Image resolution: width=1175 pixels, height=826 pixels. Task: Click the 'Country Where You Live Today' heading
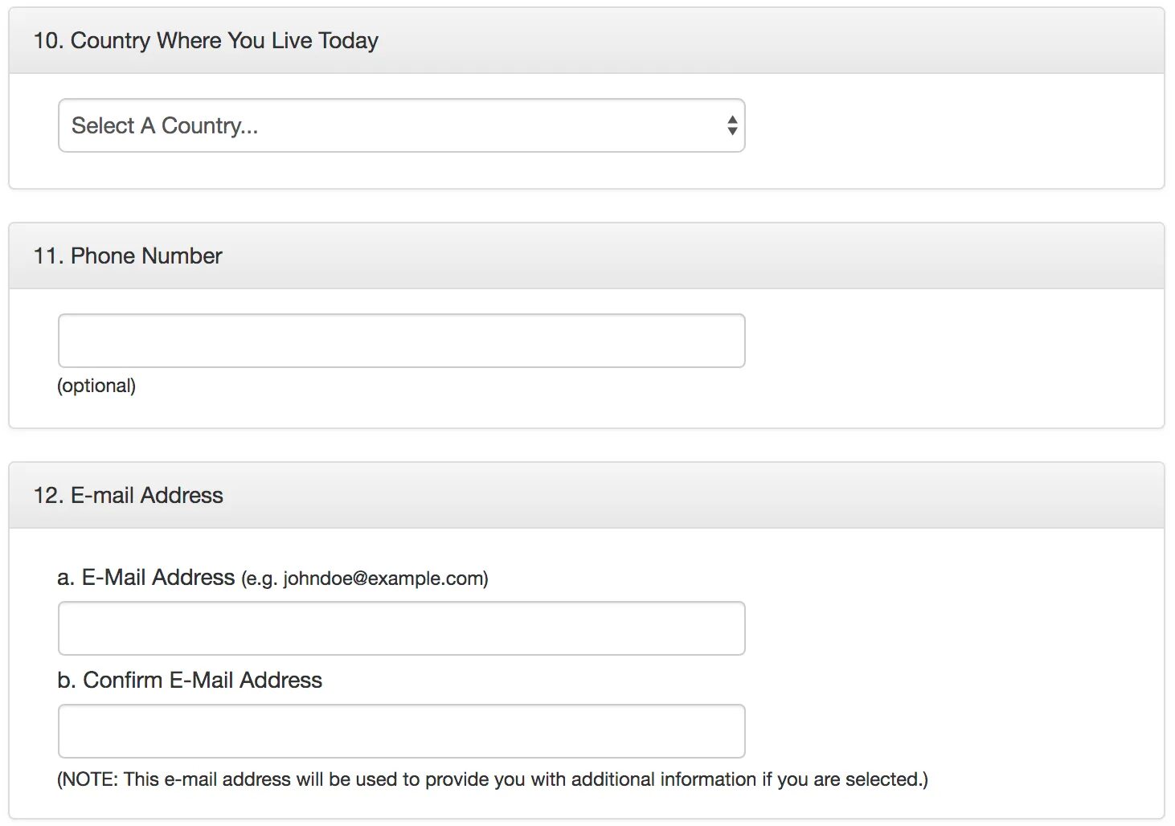(x=224, y=41)
